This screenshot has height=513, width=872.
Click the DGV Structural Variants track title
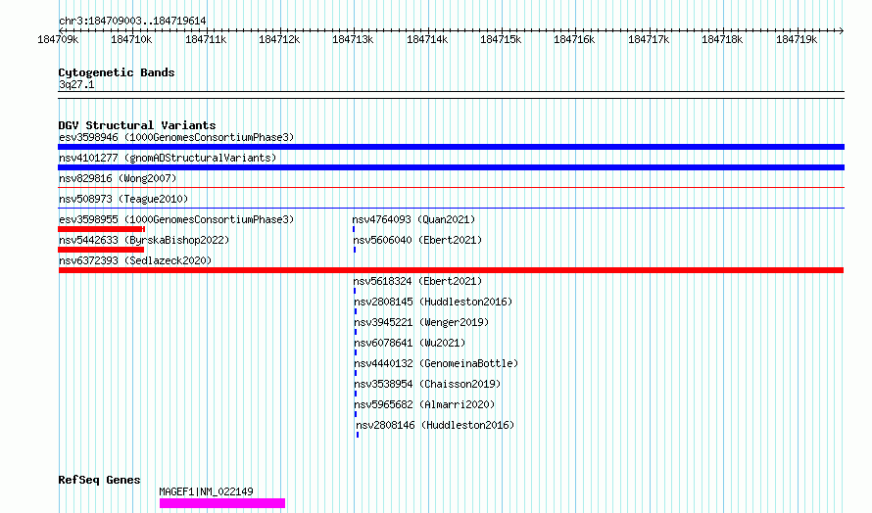click(x=137, y=125)
